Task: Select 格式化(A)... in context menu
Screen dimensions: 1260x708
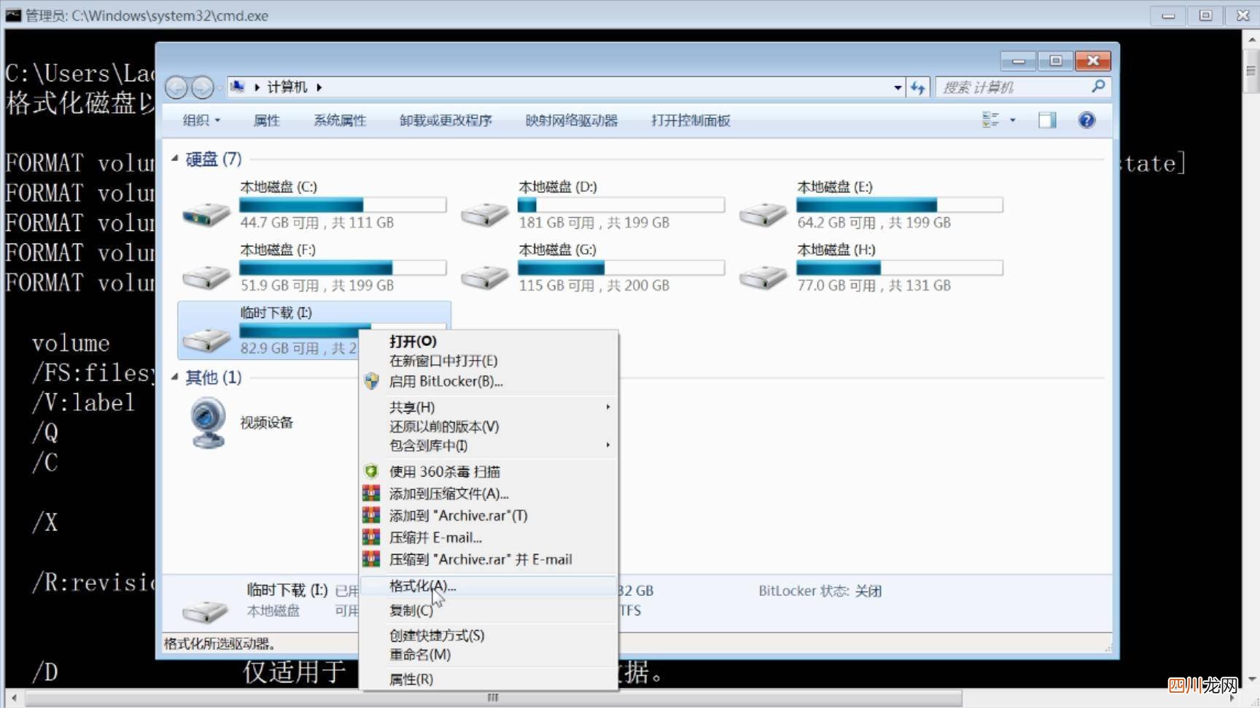Action: [x=422, y=586]
